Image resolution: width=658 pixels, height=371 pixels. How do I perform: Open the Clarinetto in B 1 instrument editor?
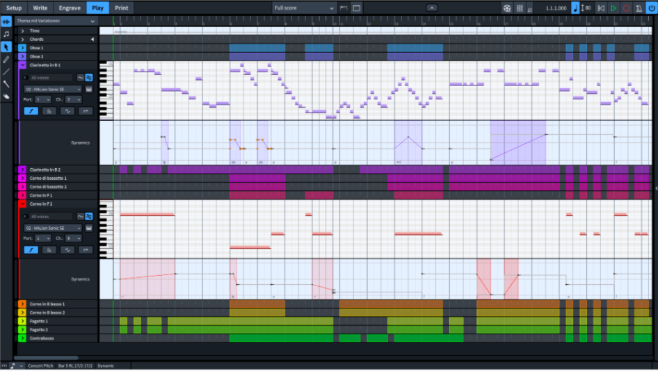pos(89,90)
